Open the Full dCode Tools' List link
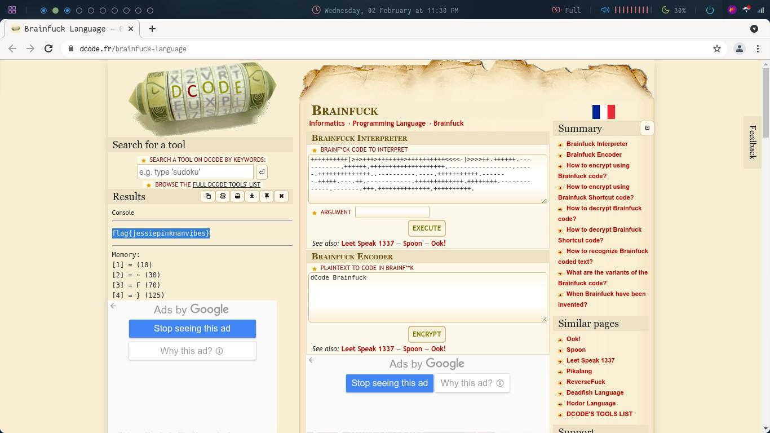The height and width of the screenshot is (433, 770). 227,184
